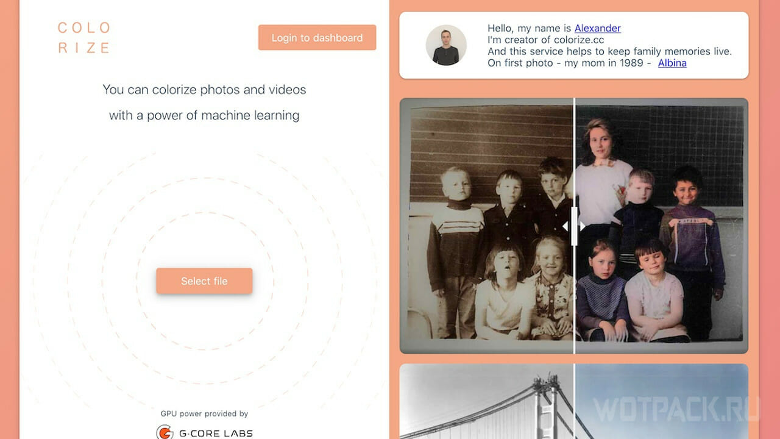This screenshot has height=439, width=780.
Task: Click the COLORIZE logo
Action: (84, 38)
